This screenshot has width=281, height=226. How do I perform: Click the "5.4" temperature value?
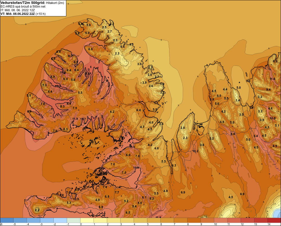tap(134, 206)
